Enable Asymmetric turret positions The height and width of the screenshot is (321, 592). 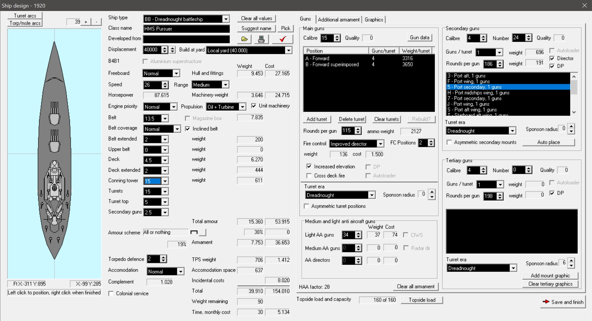click(x=306, y=206)
